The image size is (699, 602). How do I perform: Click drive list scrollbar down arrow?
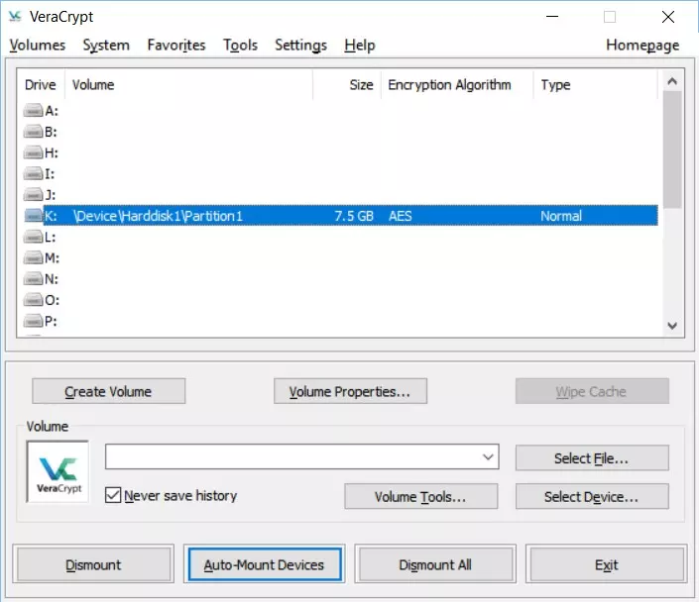[x=672, y=326]
